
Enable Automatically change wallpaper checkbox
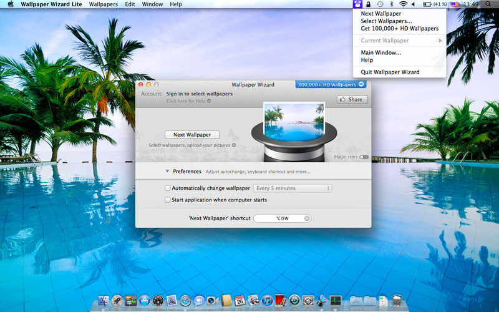click(167, 188)
